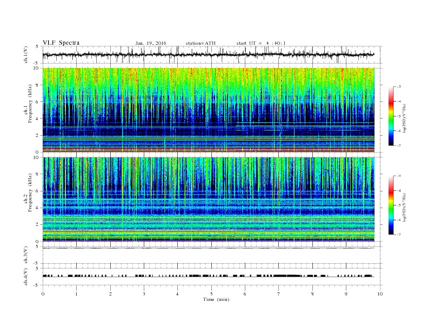Click the ch.1 voltage waveform trace

point(209,54)
